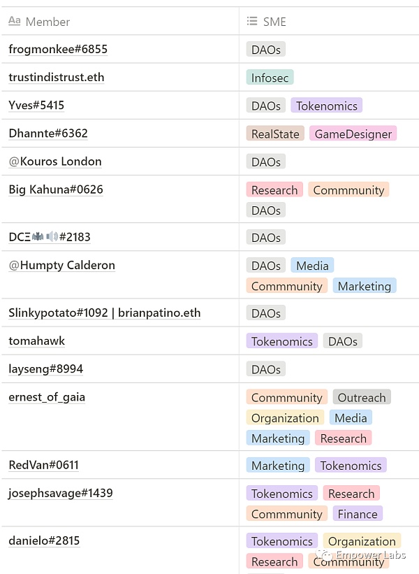Select the Organization tag for danielo#2815
The width and height of the screenshot is (419, 574).
(x=362, y=540)
